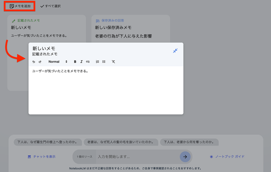The height and width of the screenshot is (172, 271).
Task: Toggle italic formatting in the memo editor
Action: (81, 62)
